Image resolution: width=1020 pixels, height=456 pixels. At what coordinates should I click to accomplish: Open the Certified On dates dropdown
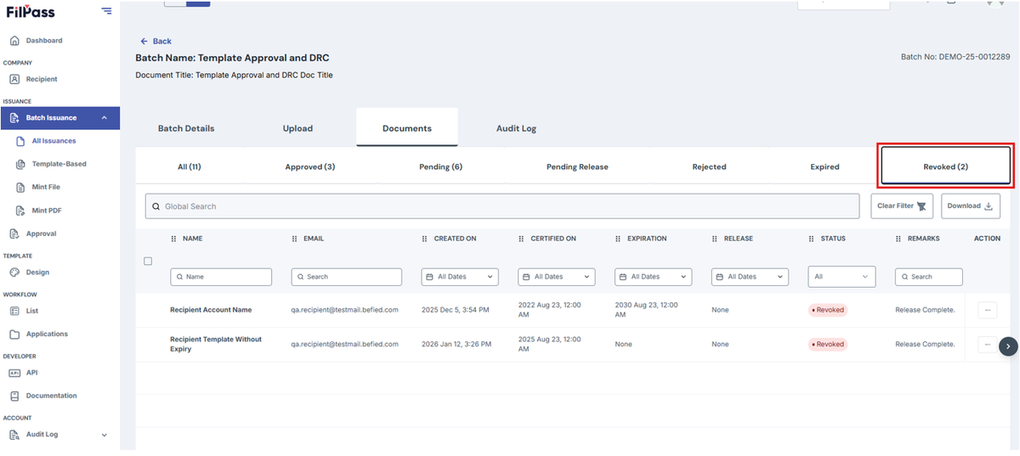click(557, 277)
